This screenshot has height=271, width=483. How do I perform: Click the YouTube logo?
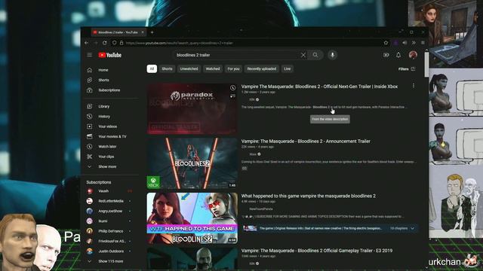click(110, 55)
